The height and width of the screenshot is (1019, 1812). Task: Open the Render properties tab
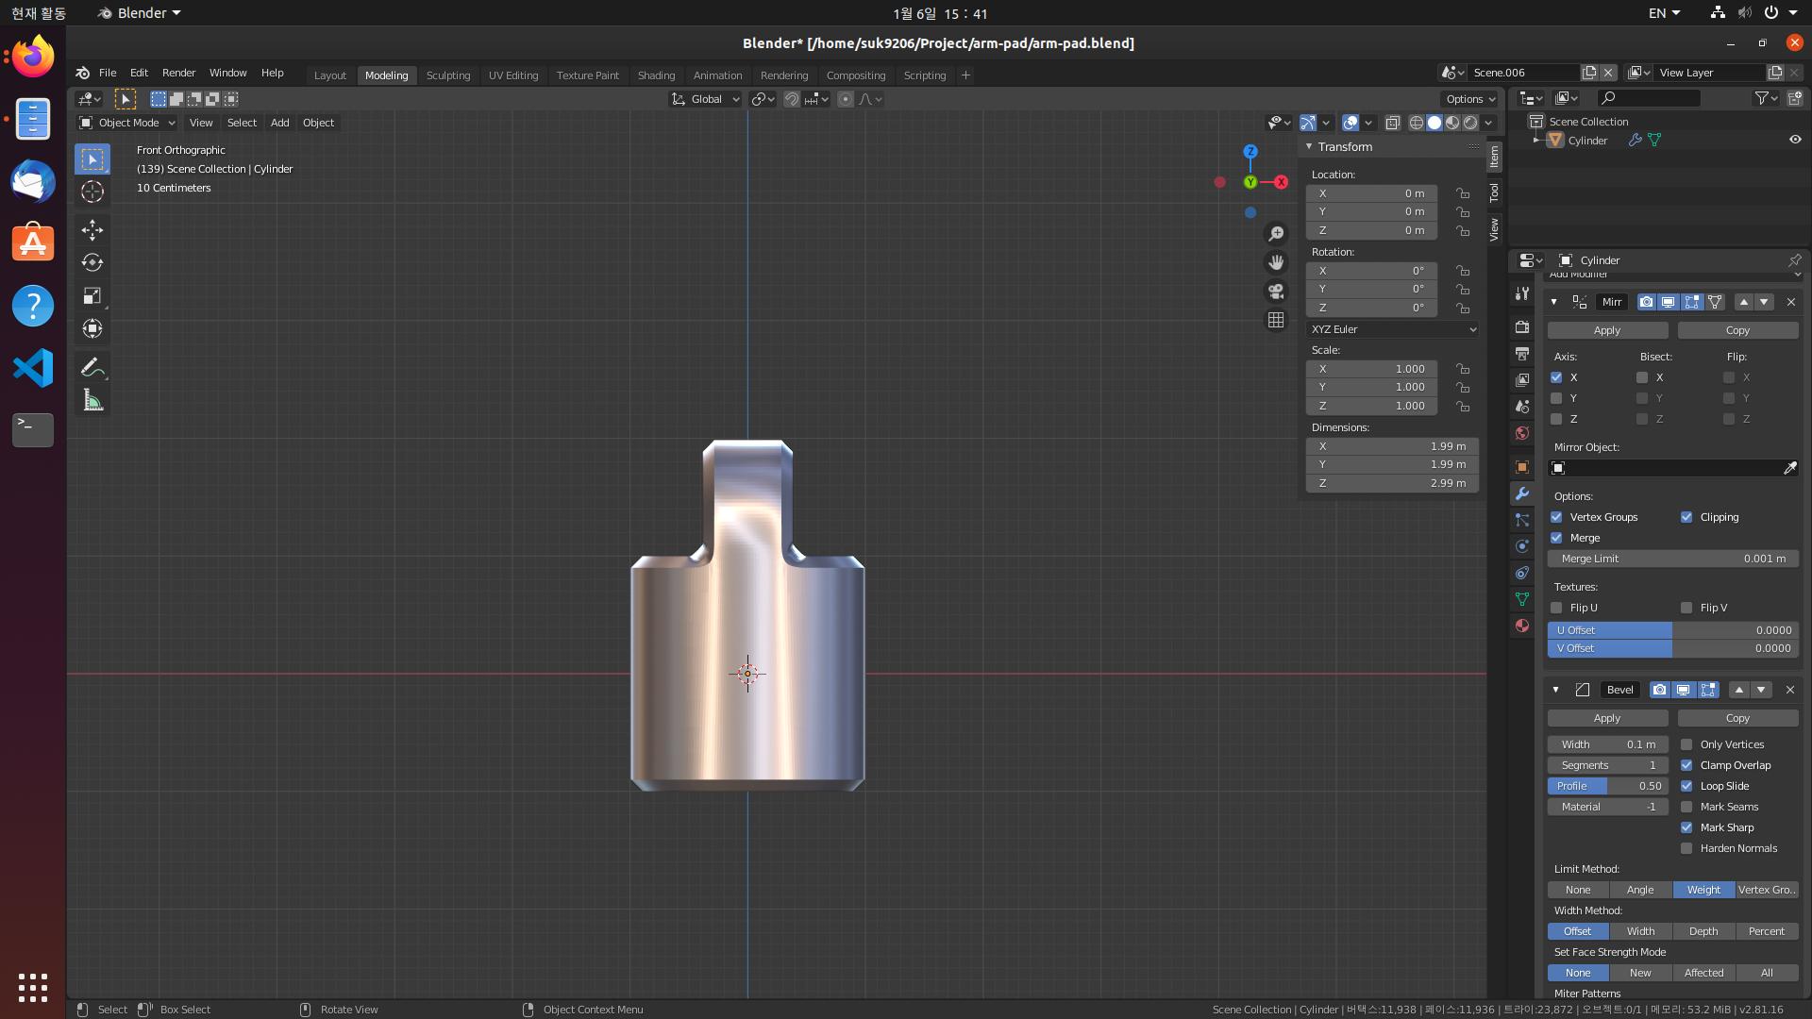pos(1521,326)
